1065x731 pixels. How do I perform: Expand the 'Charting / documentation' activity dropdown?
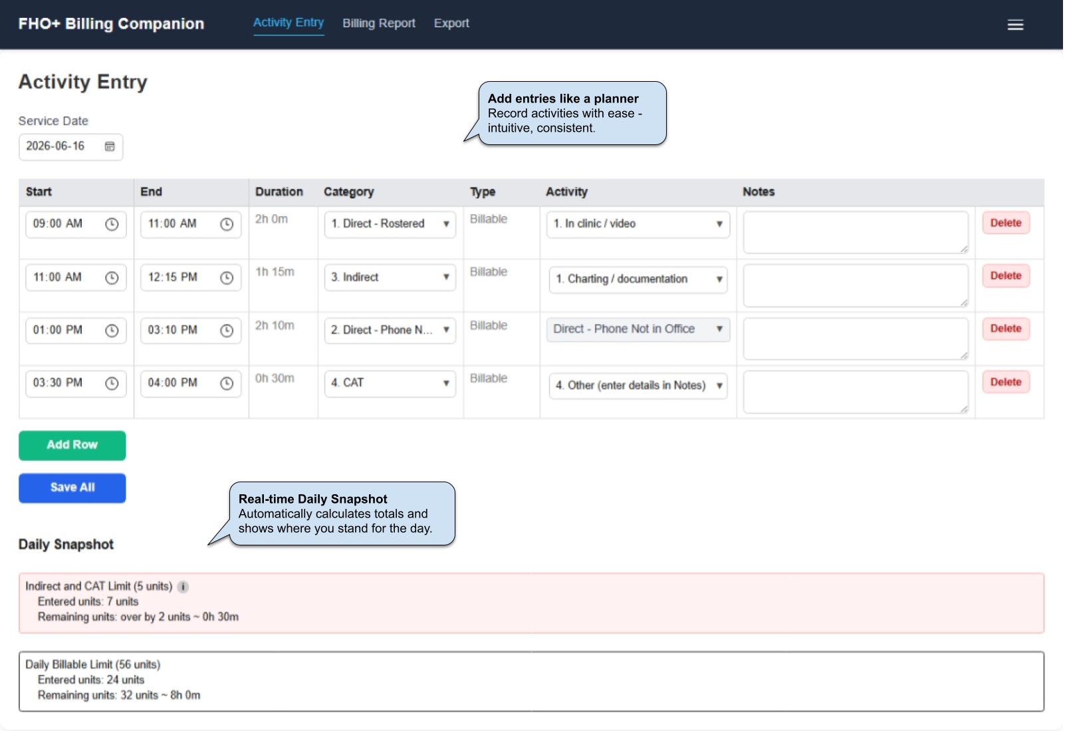(638, 279)
